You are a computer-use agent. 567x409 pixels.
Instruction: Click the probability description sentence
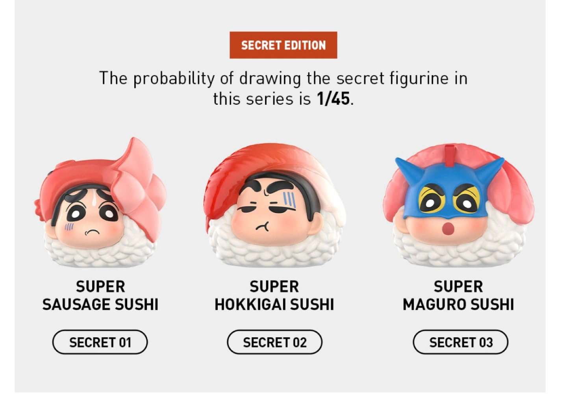[x=283, y=88]
